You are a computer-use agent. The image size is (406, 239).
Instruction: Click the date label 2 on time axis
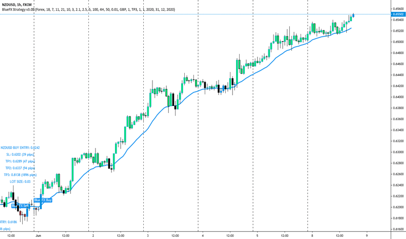tap(93, 236)
